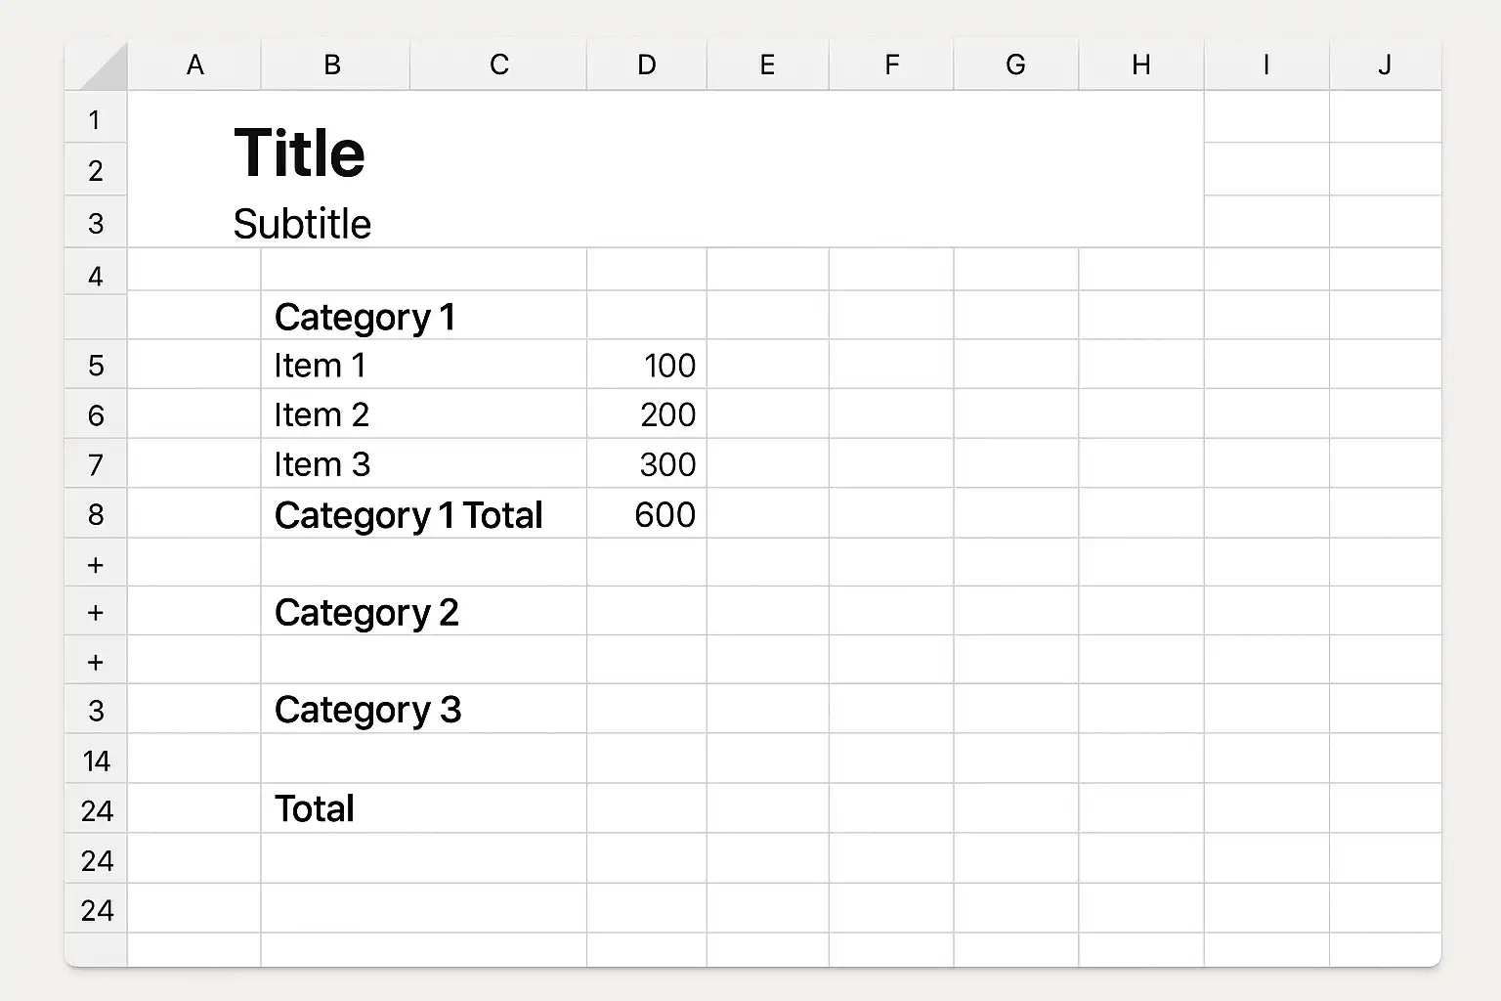
Task: Click the Subtitle text
Action: [302, 224]
